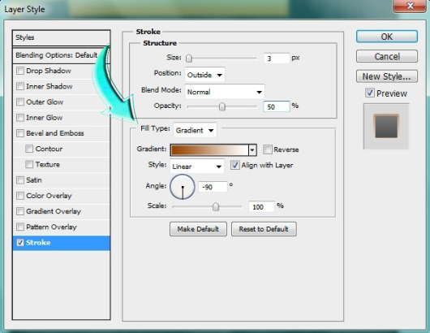The image size is (430, 333).
Task: Click the Make Default button
Action: click(x=198, y=229)
